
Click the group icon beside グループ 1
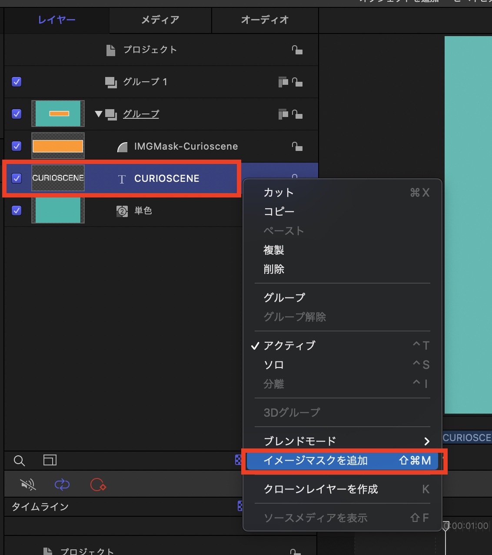(x=111, y=82)
